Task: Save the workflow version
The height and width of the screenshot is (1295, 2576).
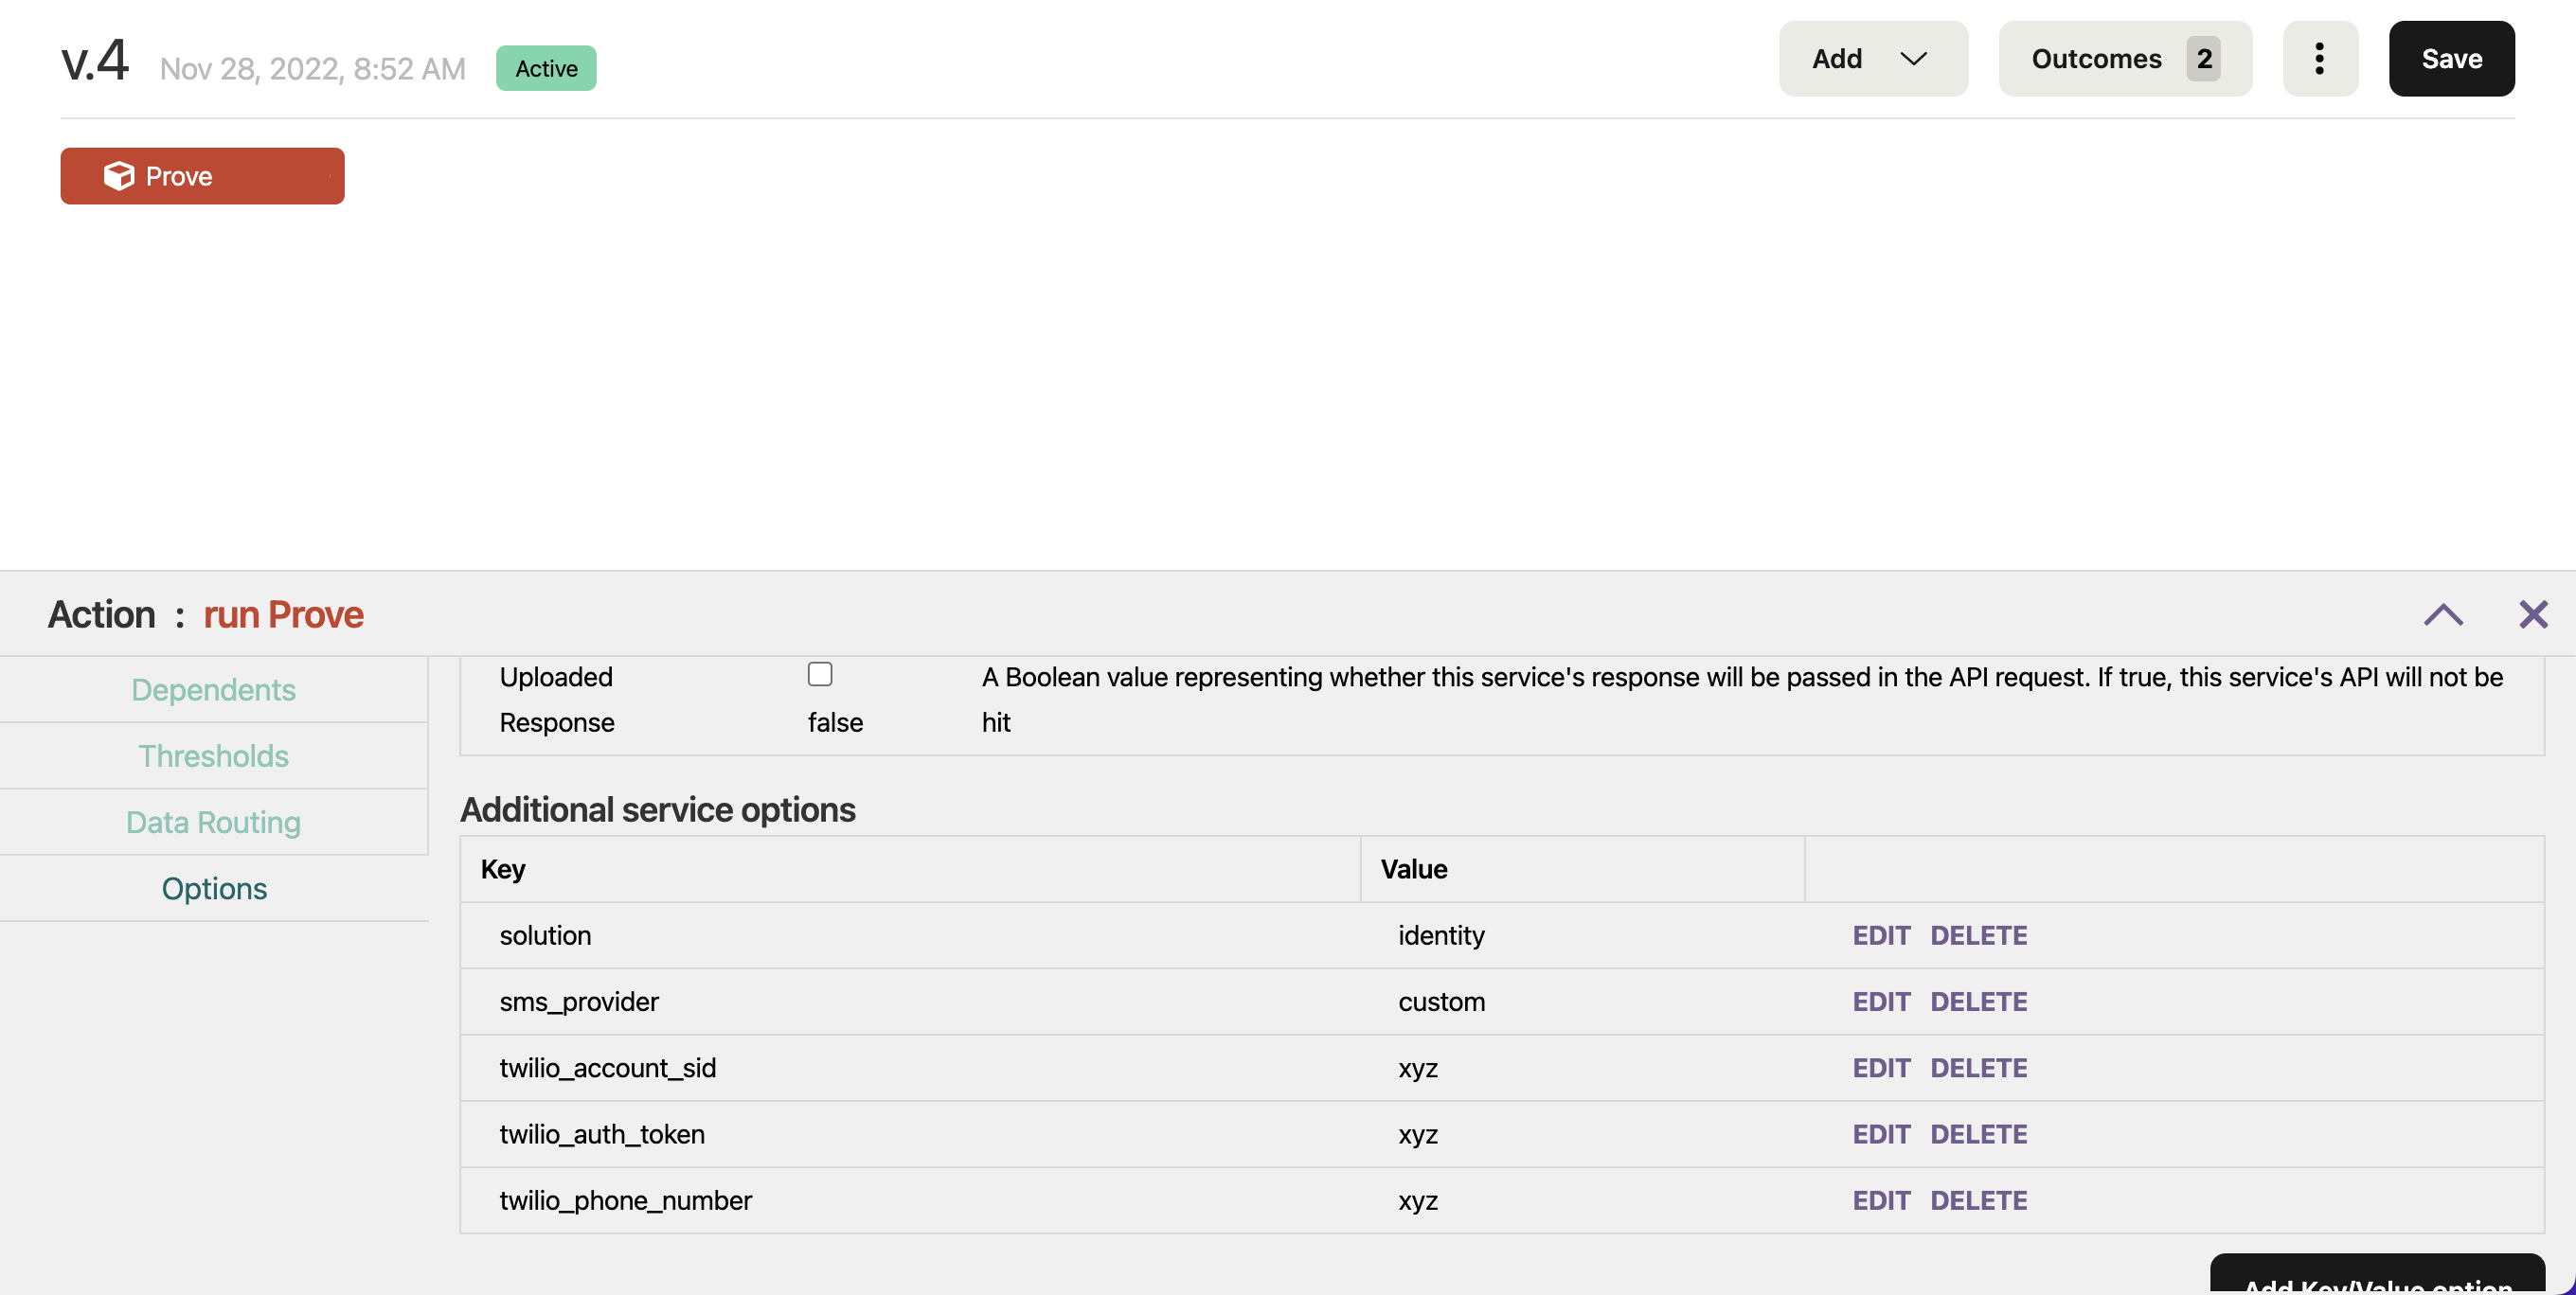Action: [2451, 59]
